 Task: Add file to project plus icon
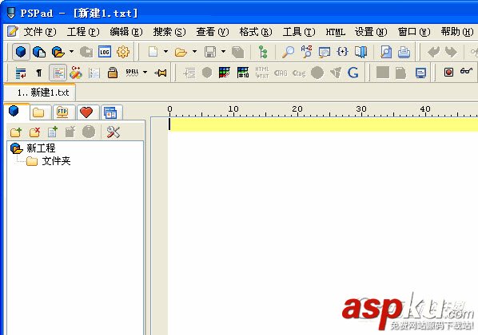53,132
